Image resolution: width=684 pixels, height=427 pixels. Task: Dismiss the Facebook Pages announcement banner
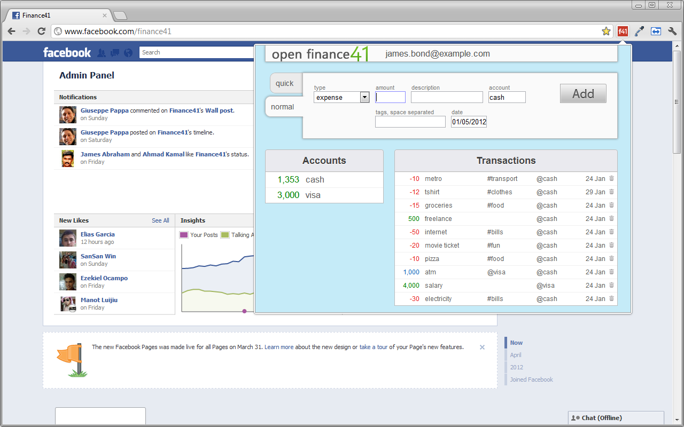pos(482,347)
